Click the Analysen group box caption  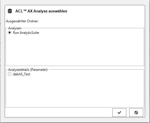15,28
